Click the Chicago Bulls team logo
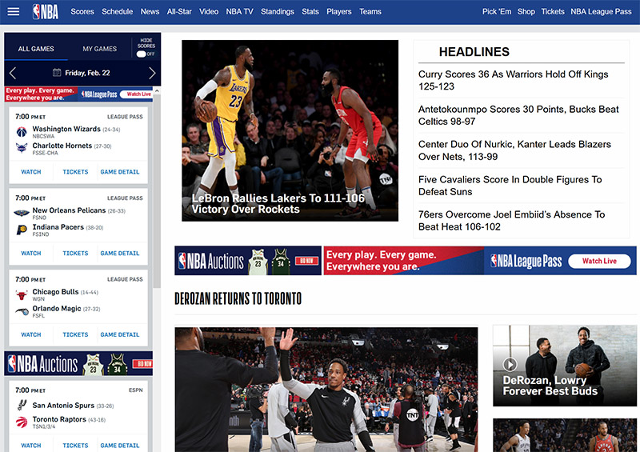Image resolution: width=640 pixels, height=452 pixels. [x=22, y=294]
